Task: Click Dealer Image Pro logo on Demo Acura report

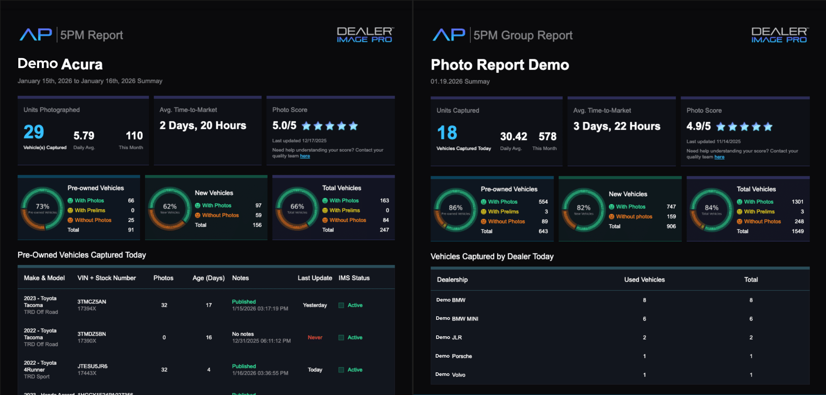Action: (365, 35)
